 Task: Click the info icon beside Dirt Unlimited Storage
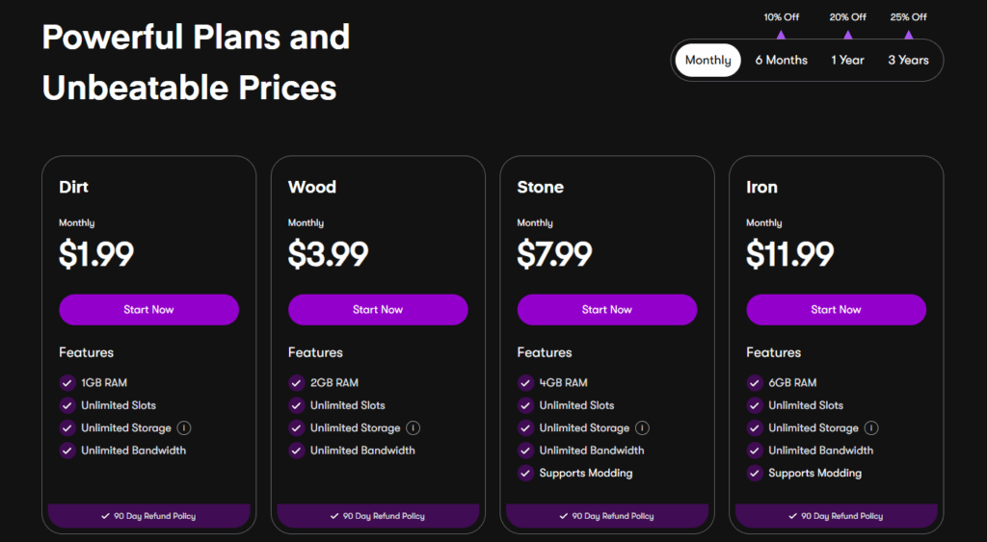(184, 428)
